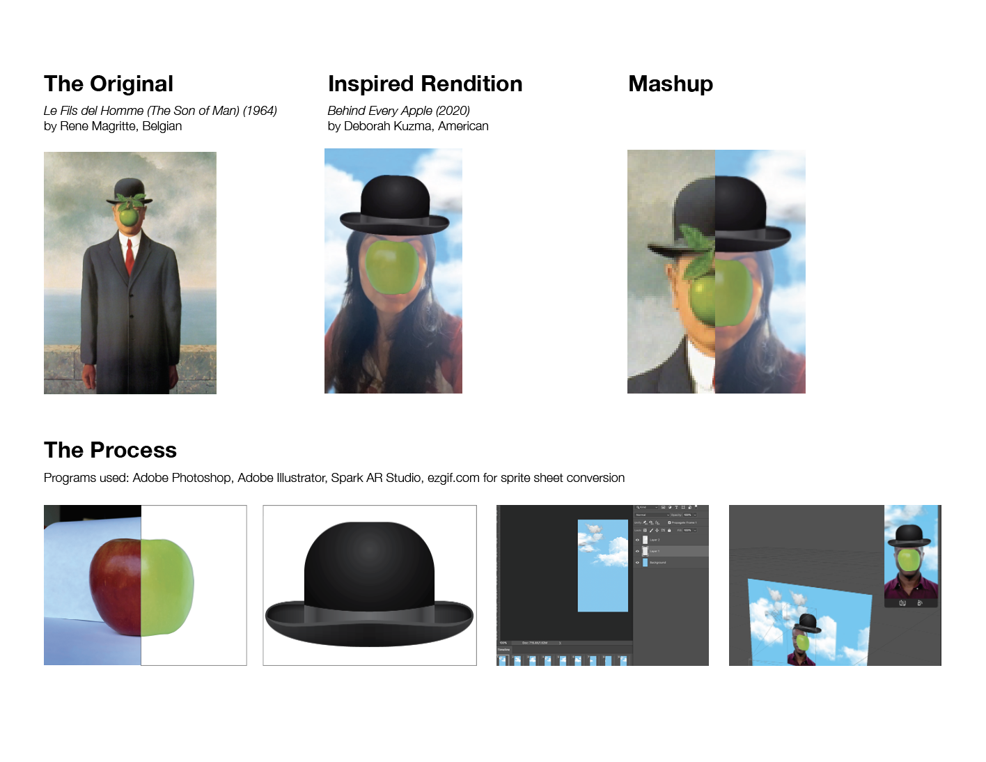Select timeline frame 3
Screen dimensions: 986x762
[x=533, y=660]
